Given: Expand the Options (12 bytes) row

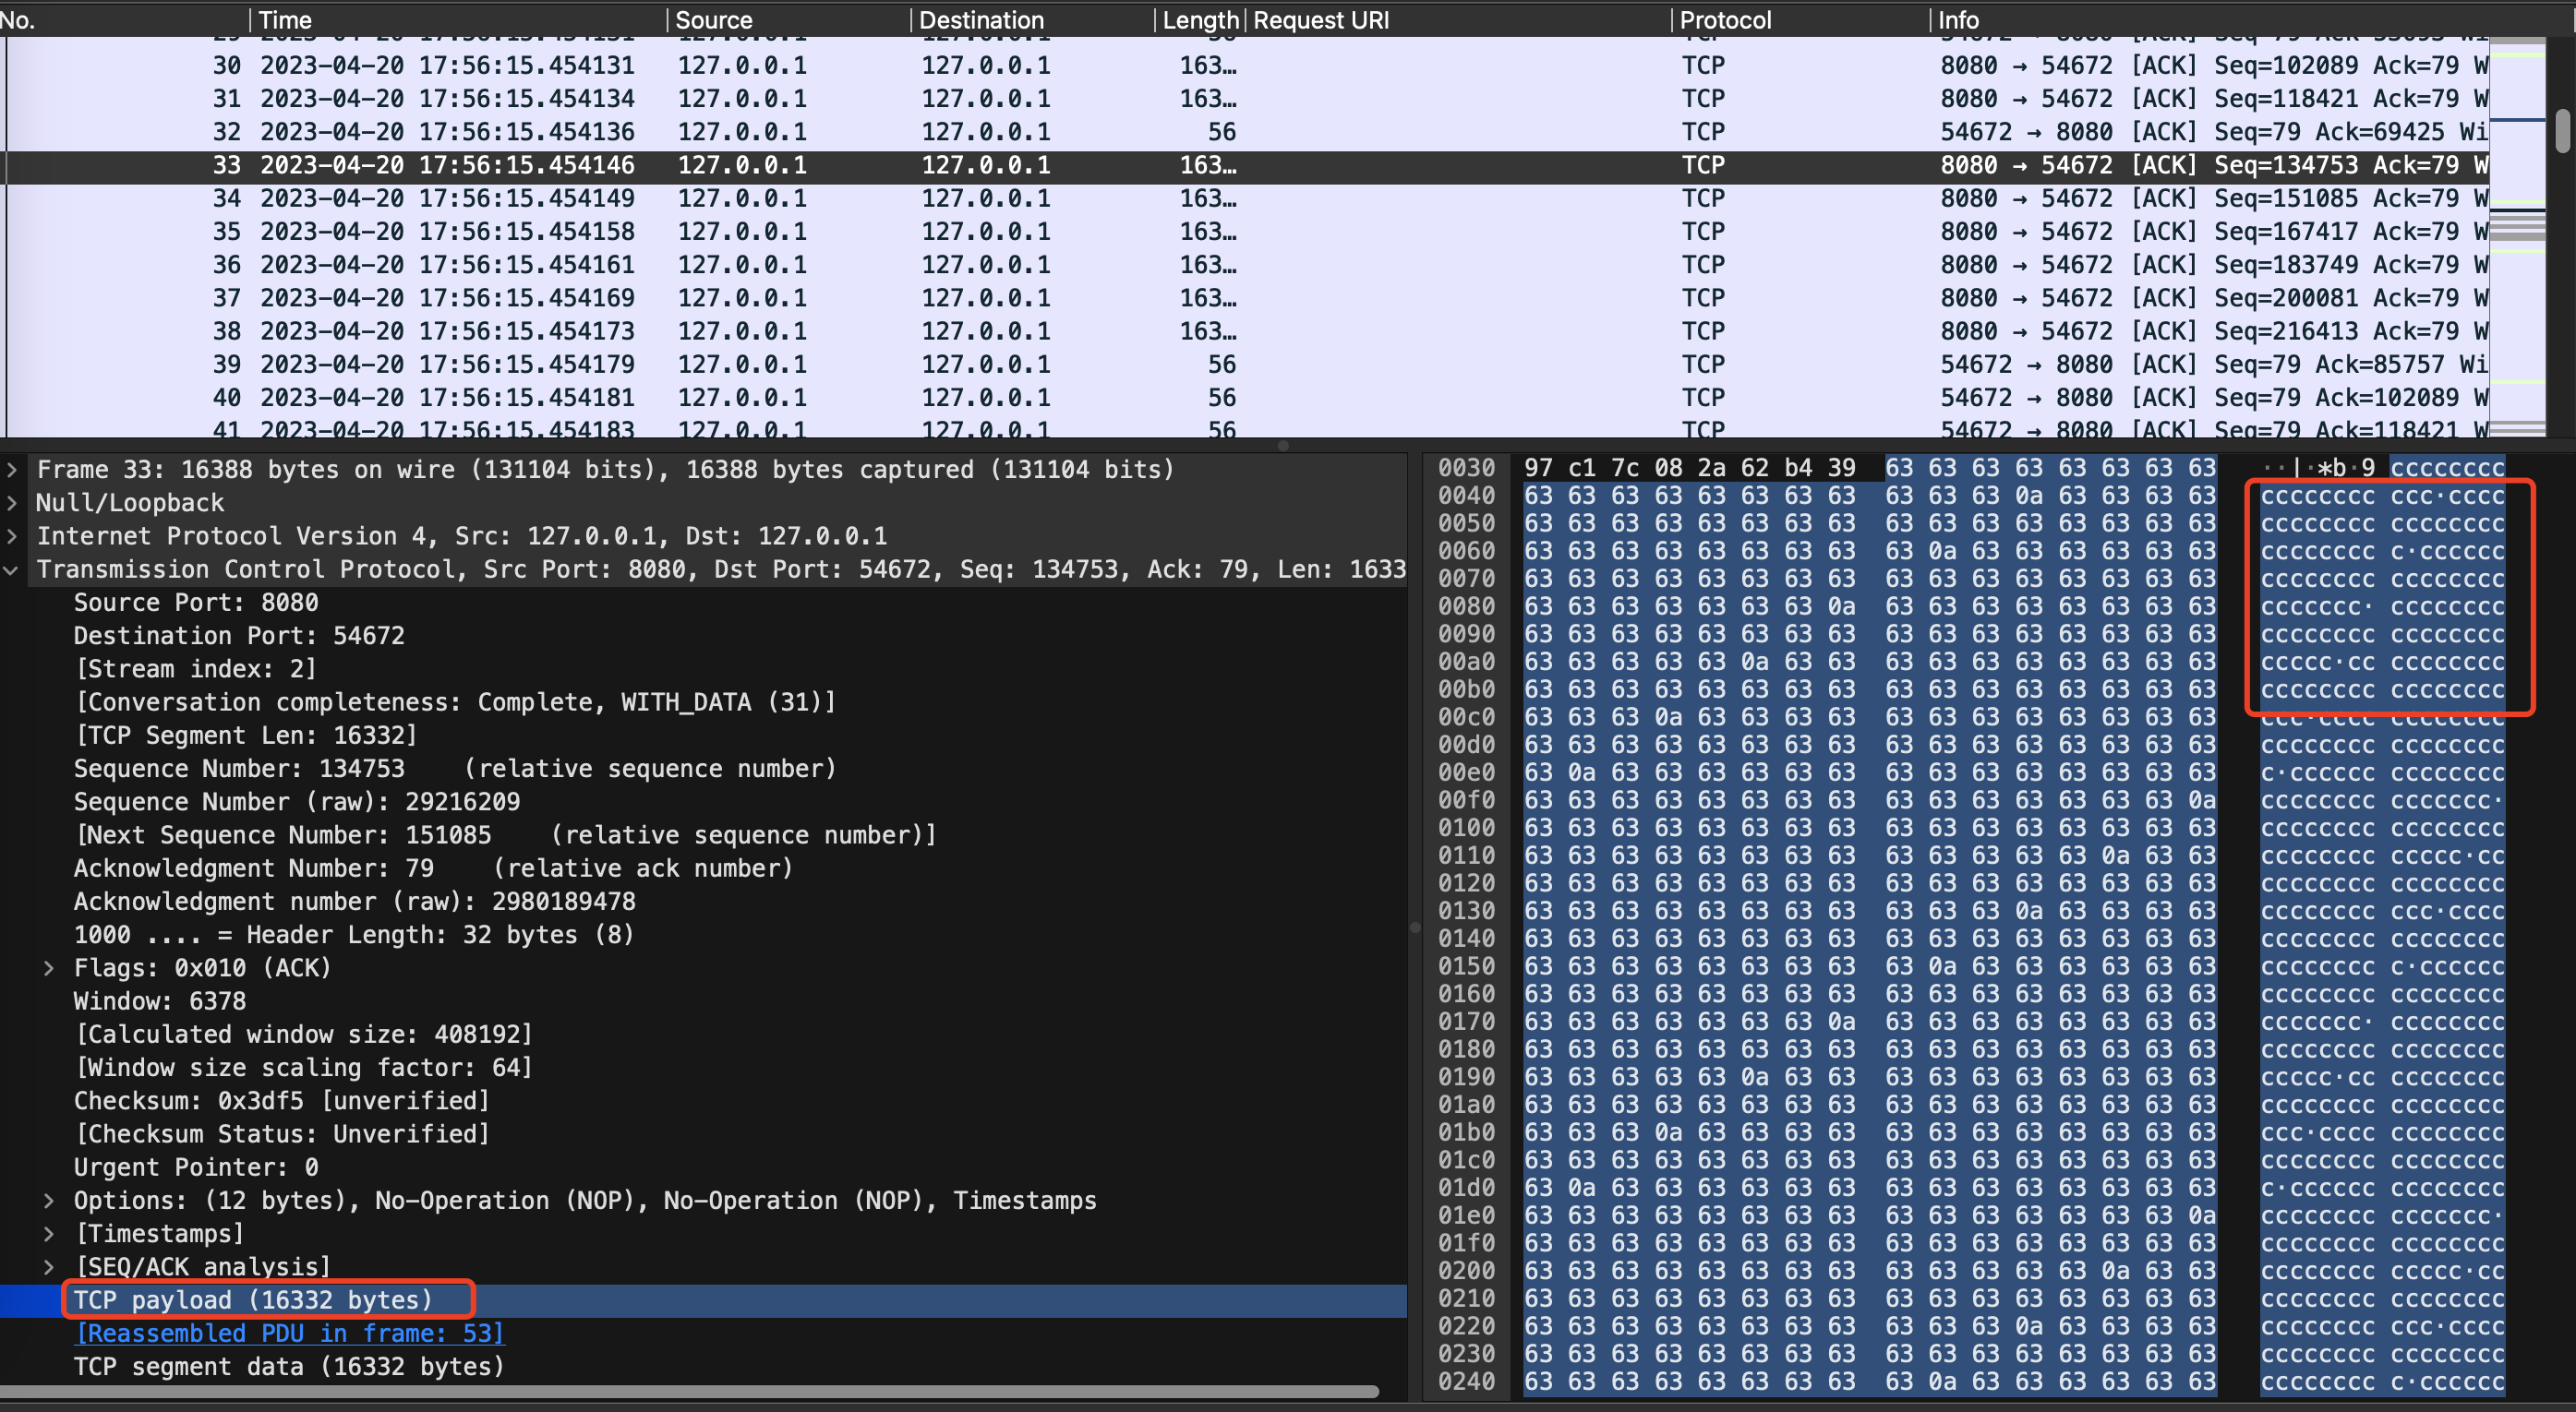Looking at the screenshot, I should (48, 1200).
